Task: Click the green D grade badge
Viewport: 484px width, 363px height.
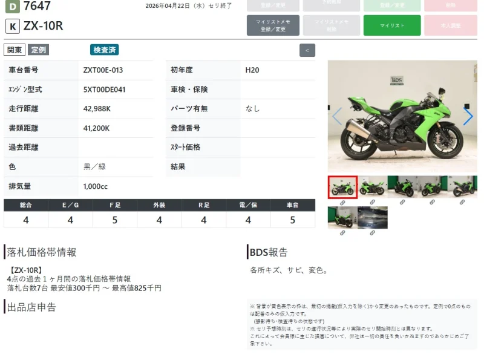Action: 13,7
